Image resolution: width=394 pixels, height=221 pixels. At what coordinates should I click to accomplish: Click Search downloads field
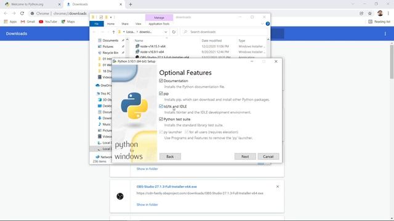[225, 32]
